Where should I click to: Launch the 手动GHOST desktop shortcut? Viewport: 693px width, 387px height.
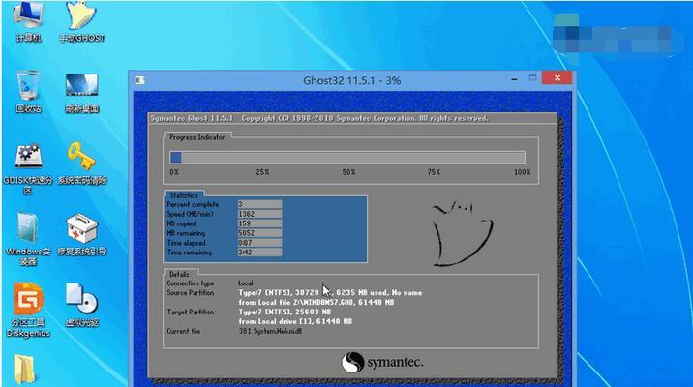(x=81, y=20)
